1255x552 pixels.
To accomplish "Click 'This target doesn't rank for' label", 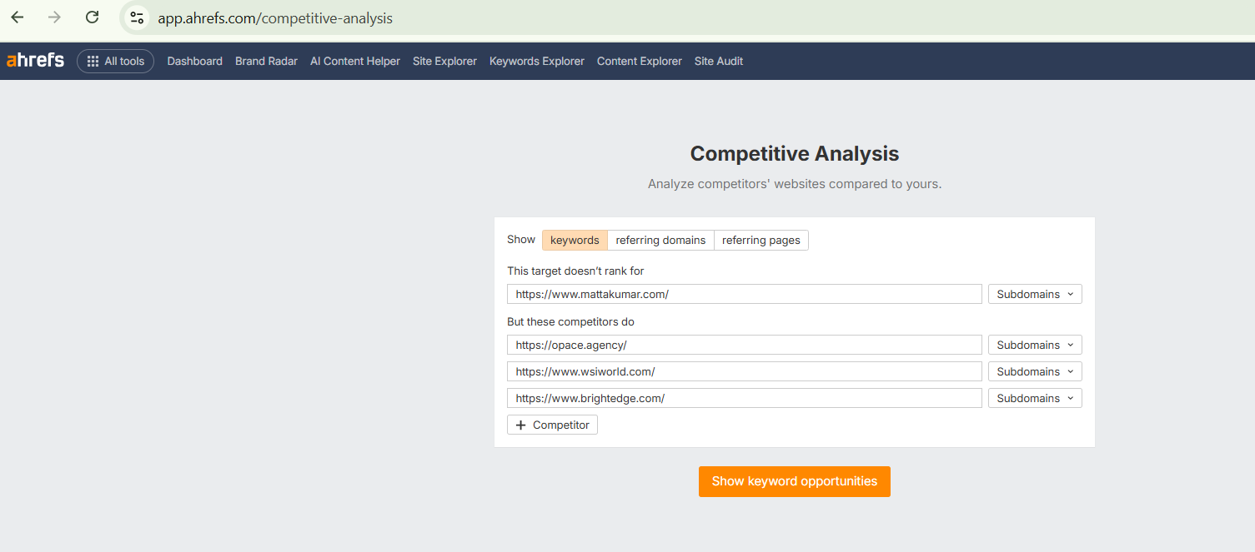I will click(x=575, y=271).
